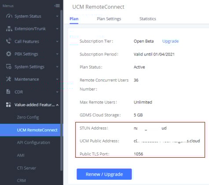Expand the System Status menu chevron
The width and height of the screenshot is (209, 185).
click(57, 16)
